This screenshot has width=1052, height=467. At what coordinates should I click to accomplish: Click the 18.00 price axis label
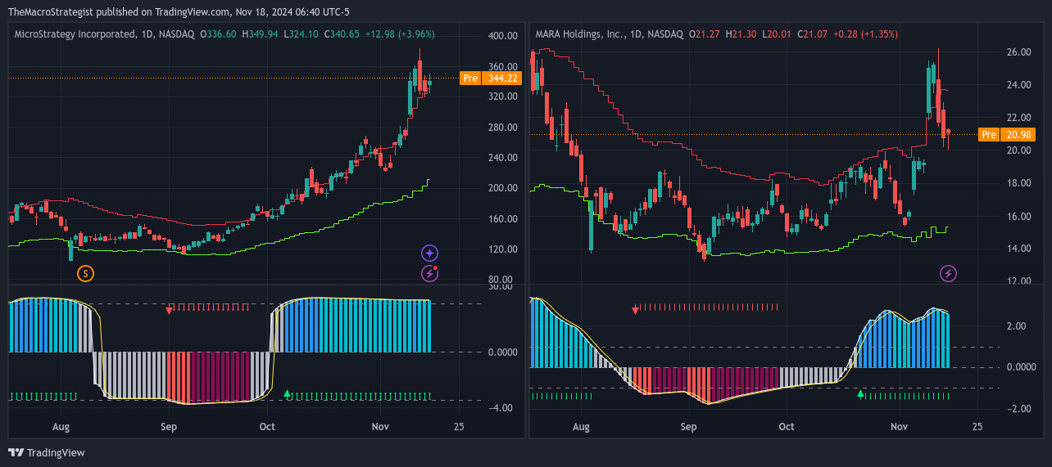click(1018, 183)
